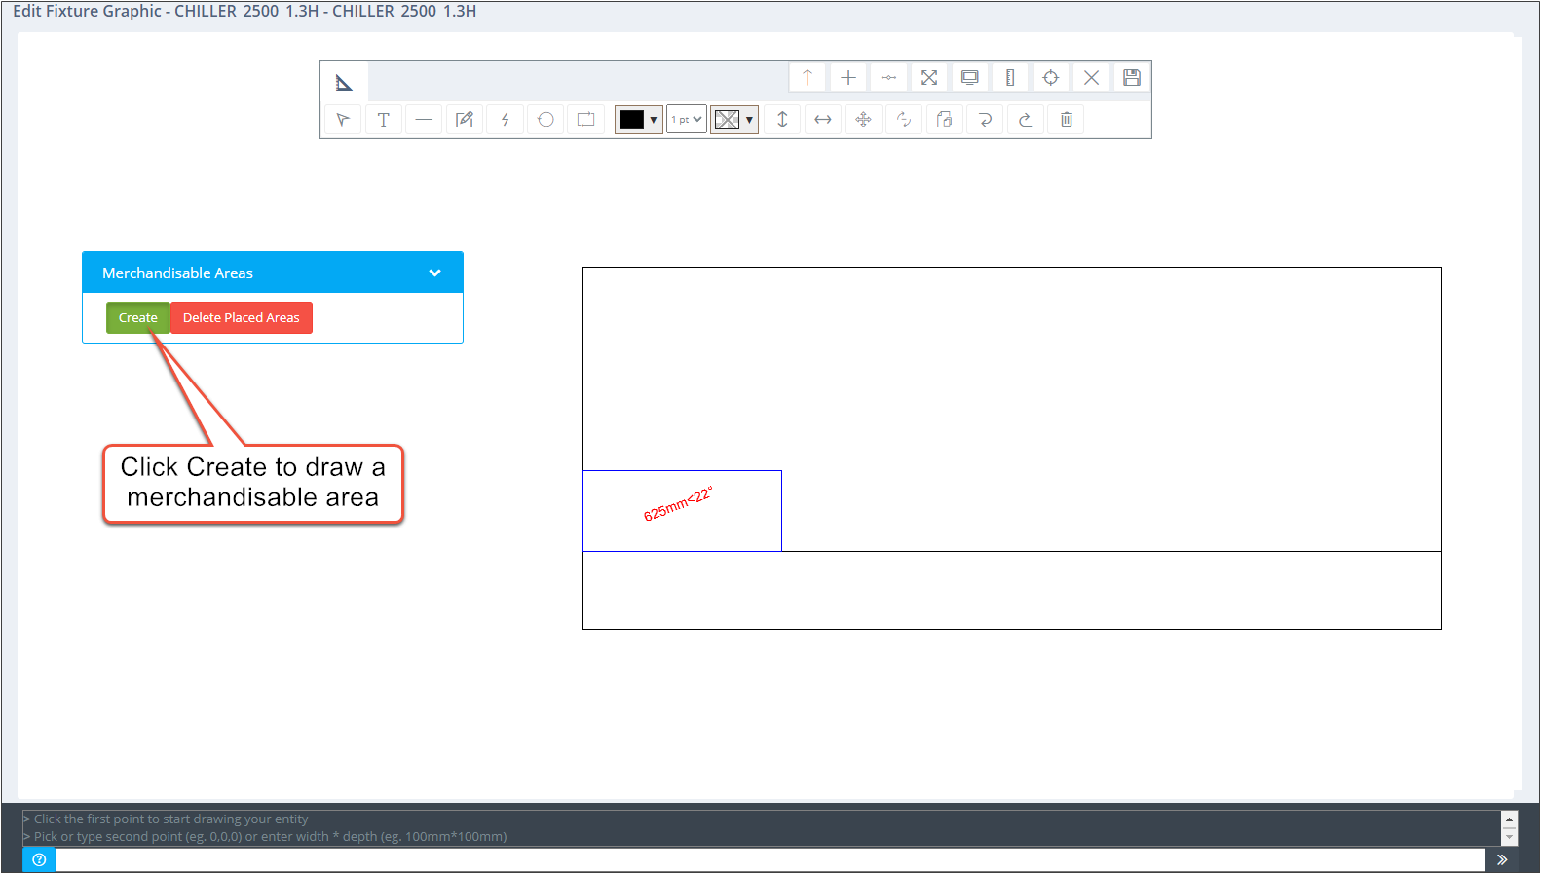The height and width of the screenshot is (874, 1541).
Task: Click the blue help question icon
Action: click(x=39, y=859)
